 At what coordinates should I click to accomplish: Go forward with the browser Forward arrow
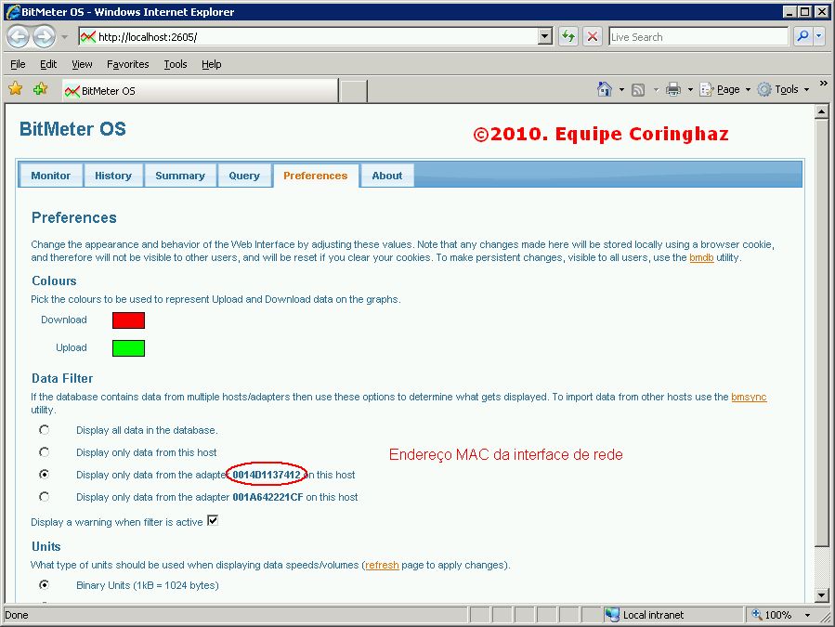[x=44, y=37]
